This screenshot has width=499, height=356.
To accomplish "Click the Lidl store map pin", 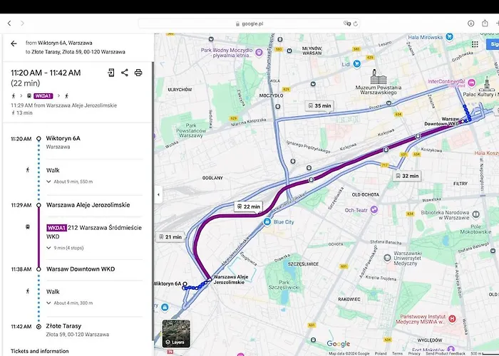I will click(x=346, y=63).
